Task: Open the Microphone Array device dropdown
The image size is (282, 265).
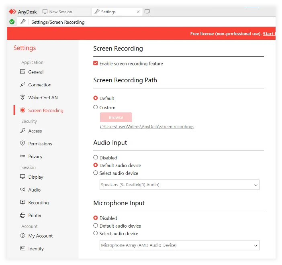Action: pyautogui.click(x=179, y=245)
